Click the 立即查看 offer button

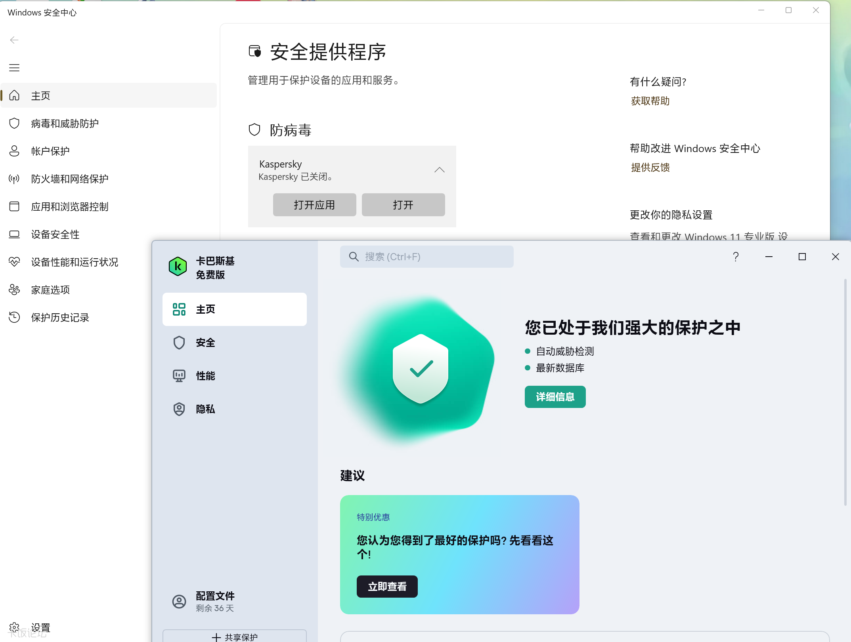coord(387,587)
